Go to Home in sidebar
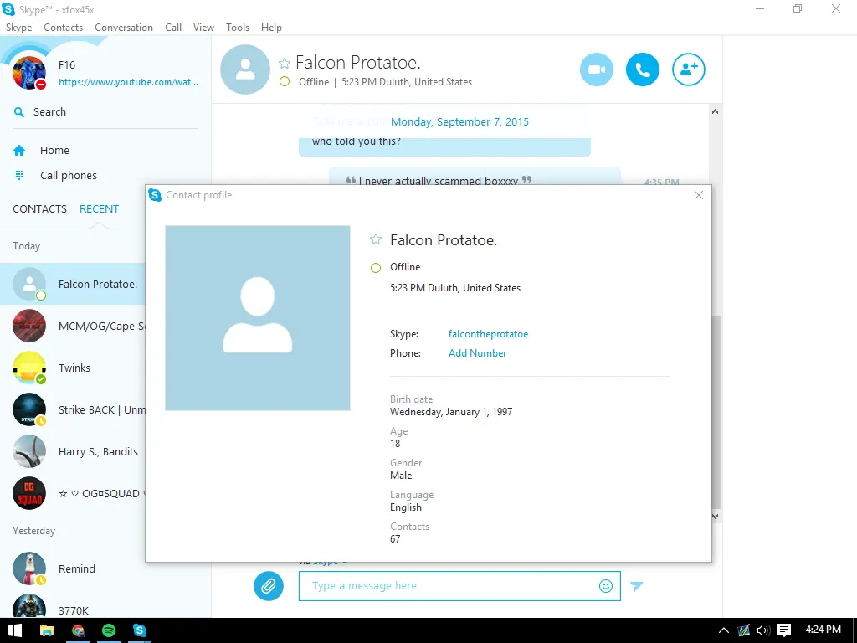Screen dimensions: 857x643 (54, 151)
